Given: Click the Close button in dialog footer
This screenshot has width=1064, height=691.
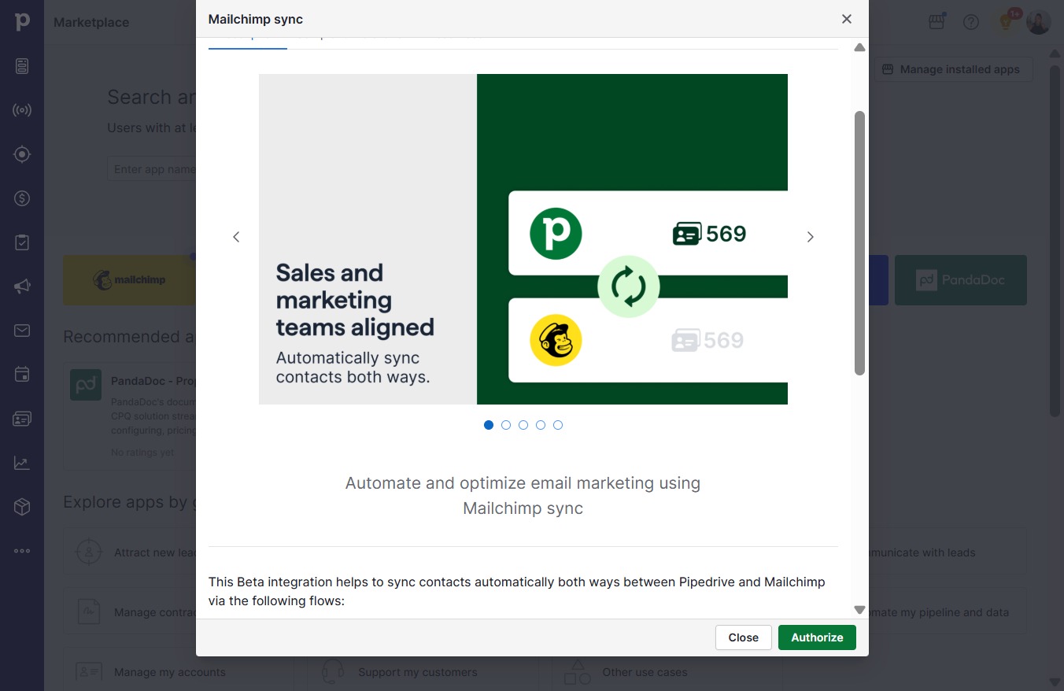Looking at the screenshot, I should [743, 637].
